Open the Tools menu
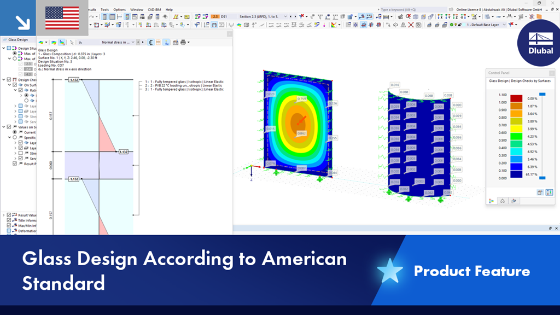The width and height of the screenshot is (560, 315). click(x=104, y=9)
